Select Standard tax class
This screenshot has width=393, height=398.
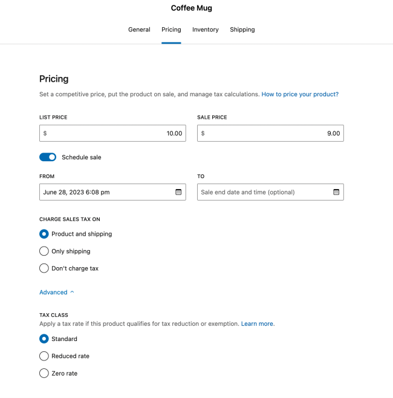pos(44,339)
